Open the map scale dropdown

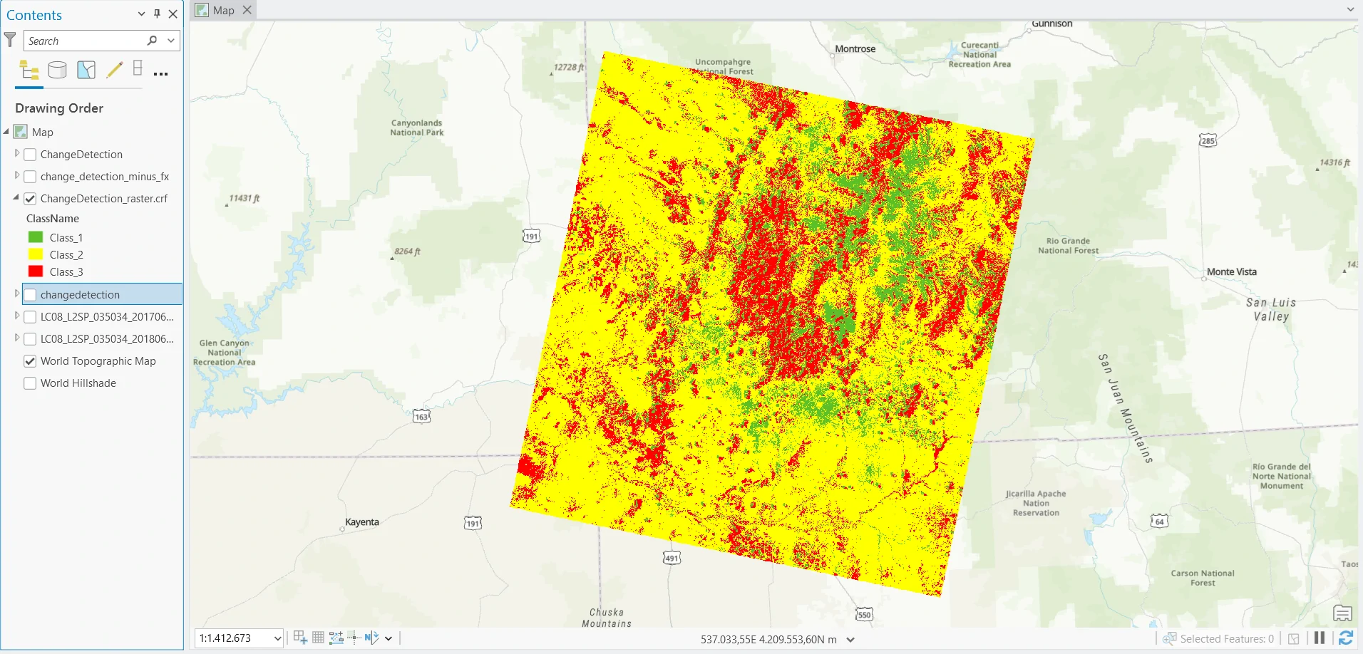coord(277,638)
